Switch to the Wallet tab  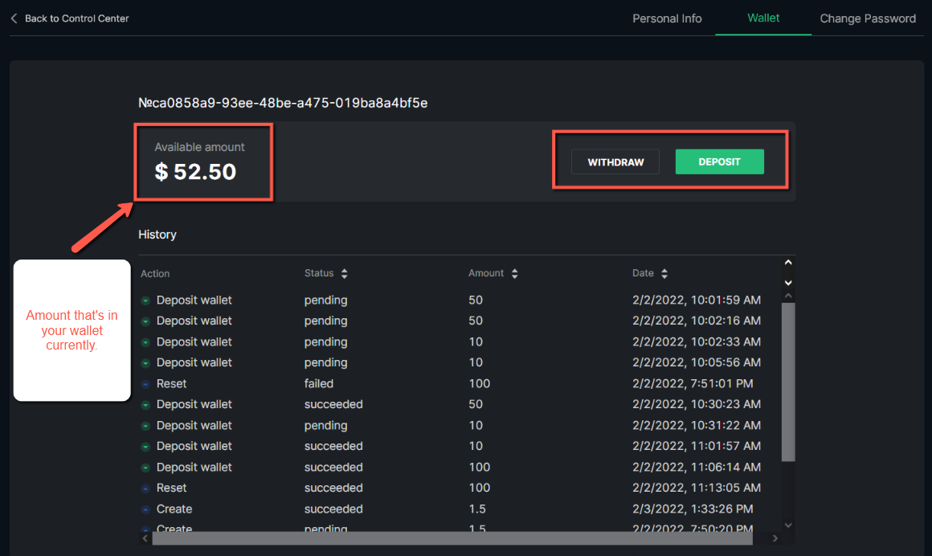coord(763,18)
